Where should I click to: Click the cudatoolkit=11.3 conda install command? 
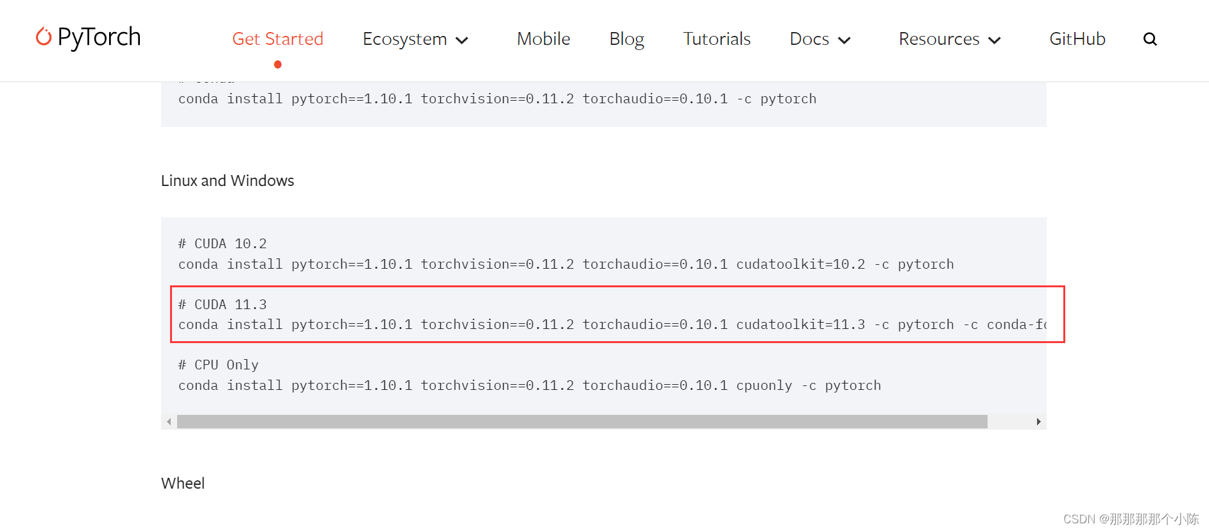pyautogui.click(x=612, y=324)
